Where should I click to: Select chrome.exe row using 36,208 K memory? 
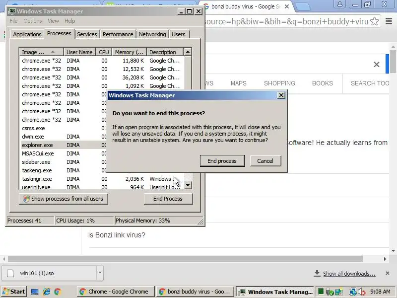tap(101, 77)
